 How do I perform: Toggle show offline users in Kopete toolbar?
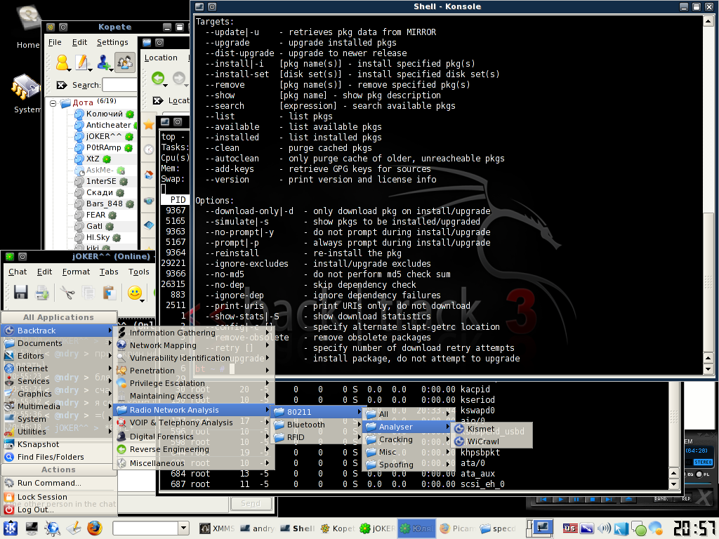click(125, 62)
